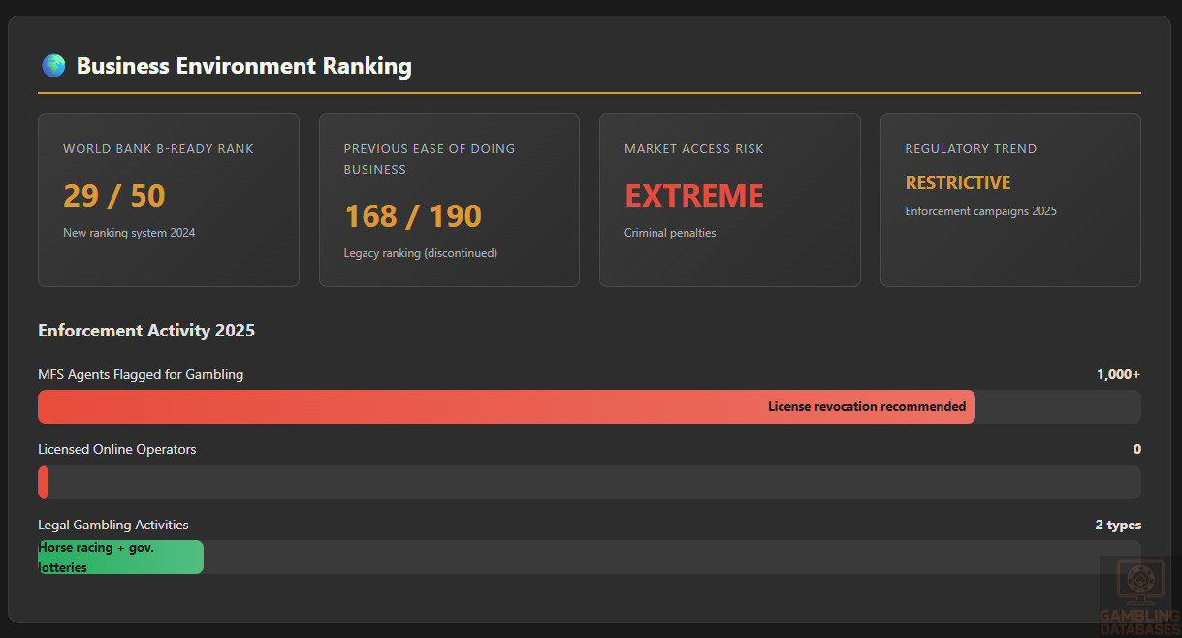Open the Market Access Risk card
This screenshot has width=1182, height=638.
pos(729,200)
